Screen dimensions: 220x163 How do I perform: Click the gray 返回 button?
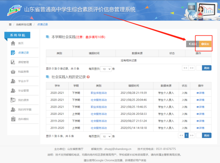[193, 44]
